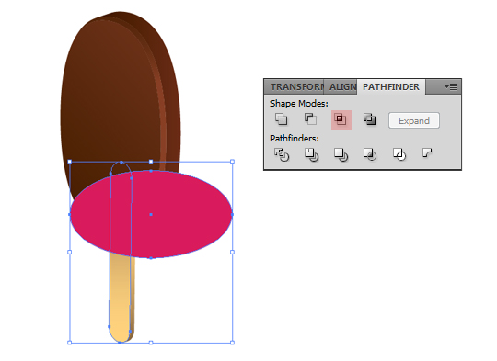Apply the Minus Back pathfinder
Image resolution: width=497 pixels, height=361 pixels.
tap(427, 153)
